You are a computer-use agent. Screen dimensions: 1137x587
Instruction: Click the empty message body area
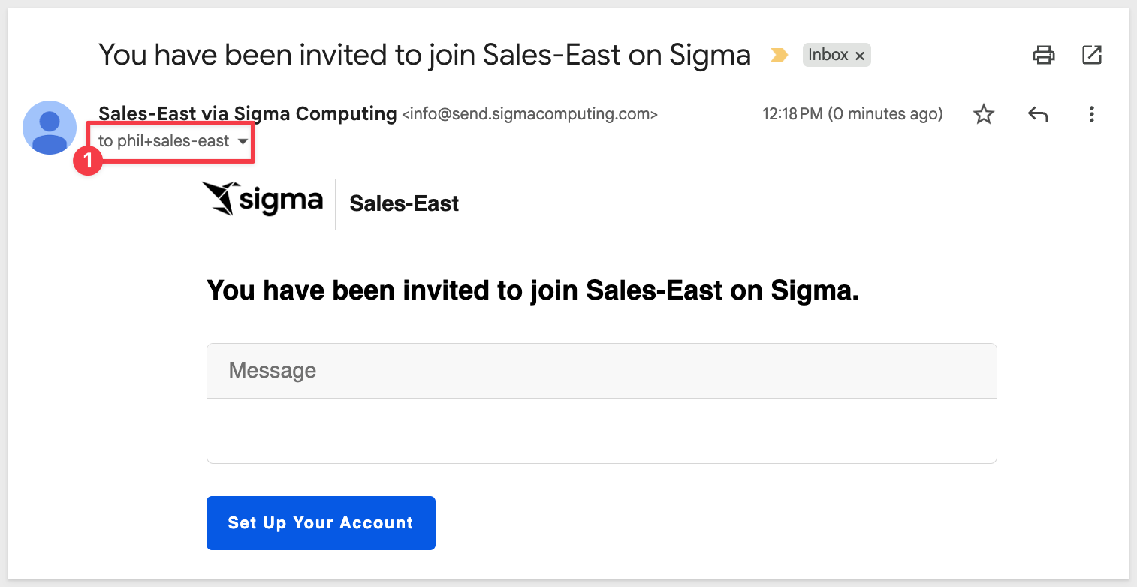(601, 431)
